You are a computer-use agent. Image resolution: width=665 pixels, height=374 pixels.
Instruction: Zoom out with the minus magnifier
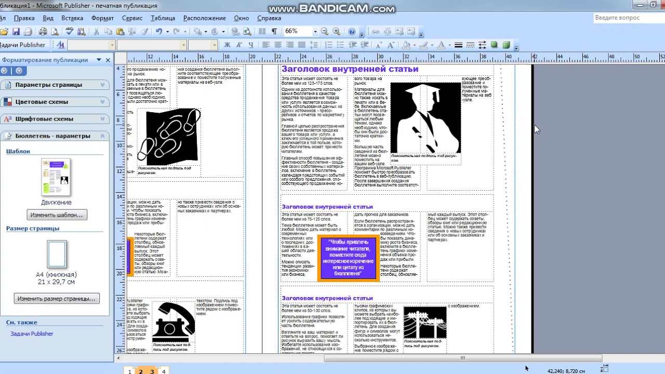click(325, 32)
